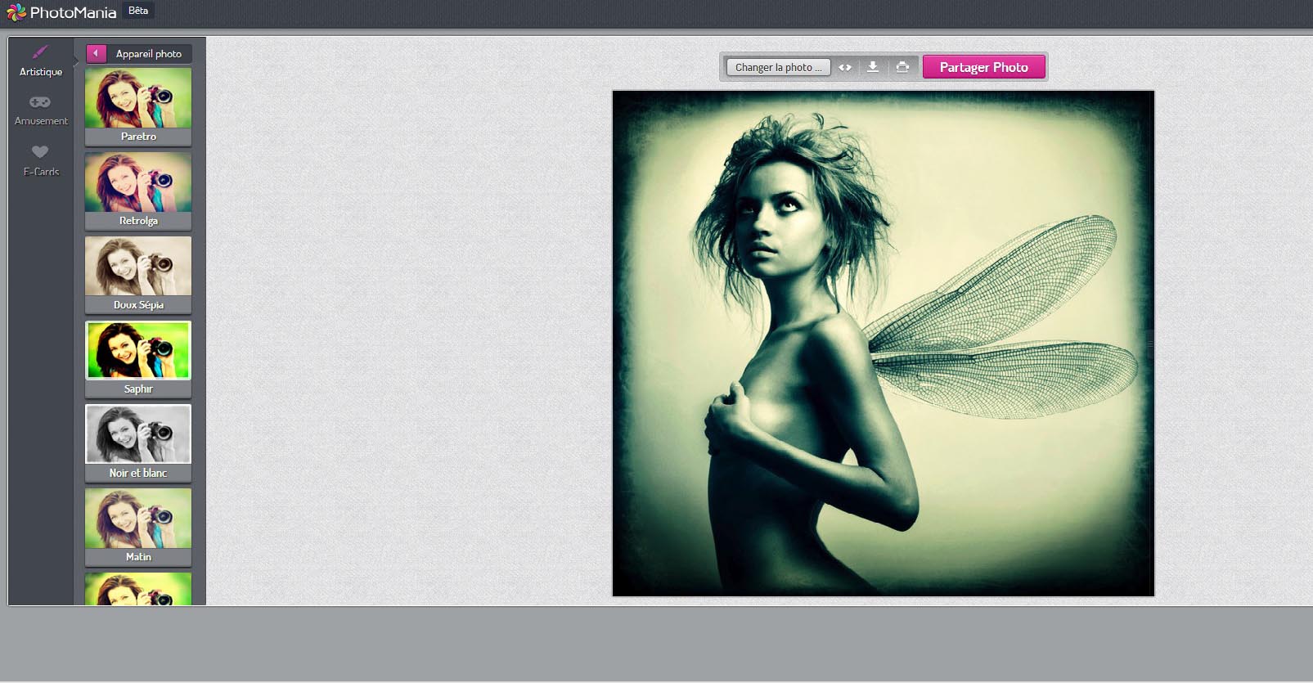Open the E-Cards heart category

40,152
